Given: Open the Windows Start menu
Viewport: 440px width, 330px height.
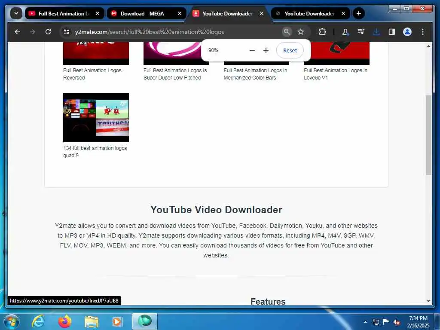Looking at the screenshot, I should click(x=12, y=321).
